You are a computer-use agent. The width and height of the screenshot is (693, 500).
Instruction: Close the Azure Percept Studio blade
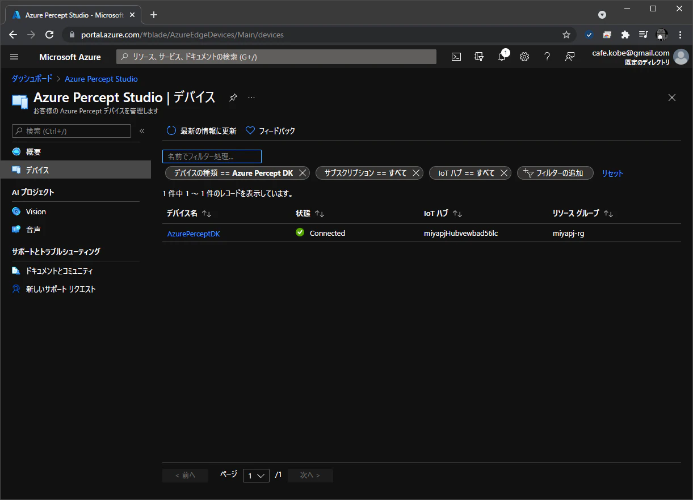(x=672, y=98)
